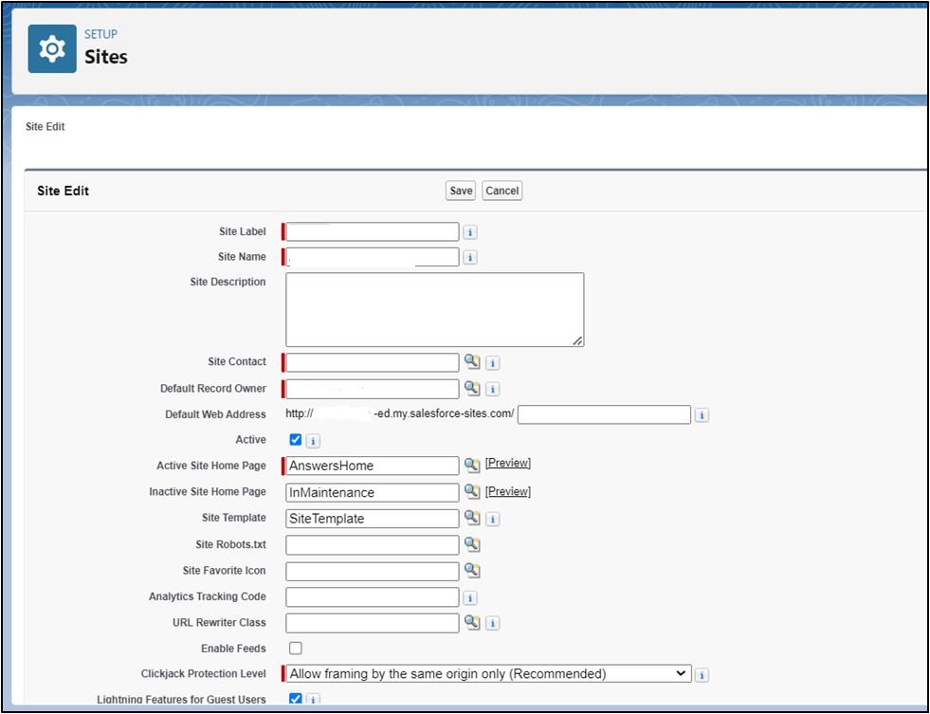Show info for Analytics Tracking Code
The height and width of the screenshot is (714, 930).
470,597
